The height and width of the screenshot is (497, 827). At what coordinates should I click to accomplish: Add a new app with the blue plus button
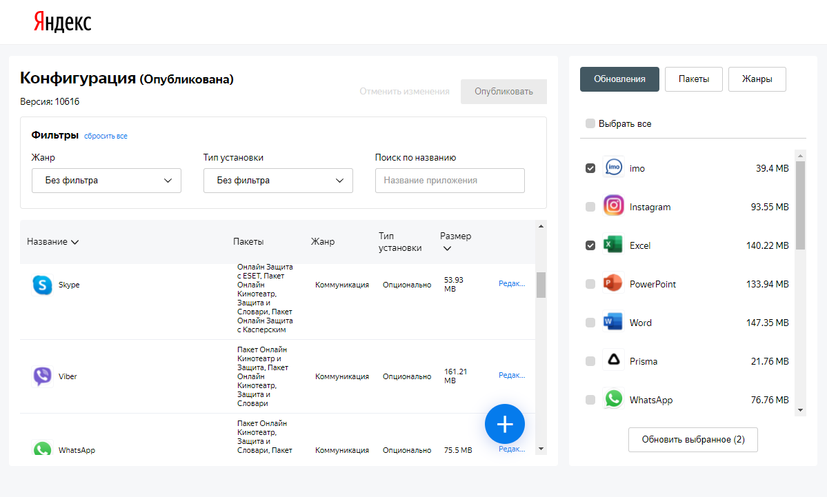pos(505,424)
